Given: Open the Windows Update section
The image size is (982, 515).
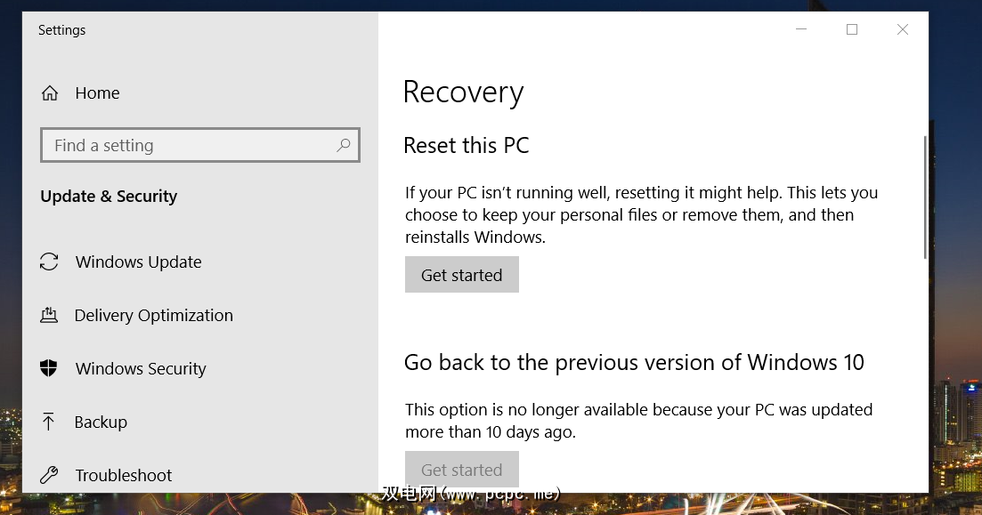Looking at the screenshot, I should pos(138,262).
